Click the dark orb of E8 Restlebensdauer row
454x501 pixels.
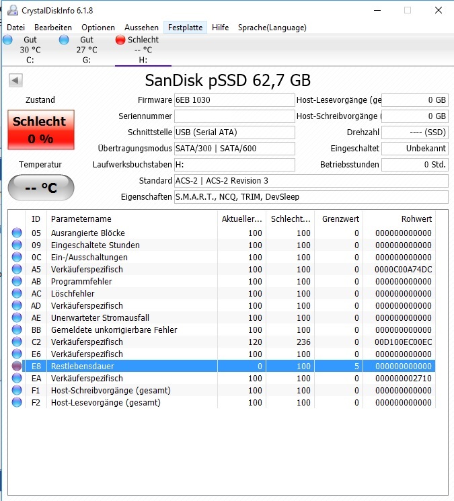coord(17,366)
